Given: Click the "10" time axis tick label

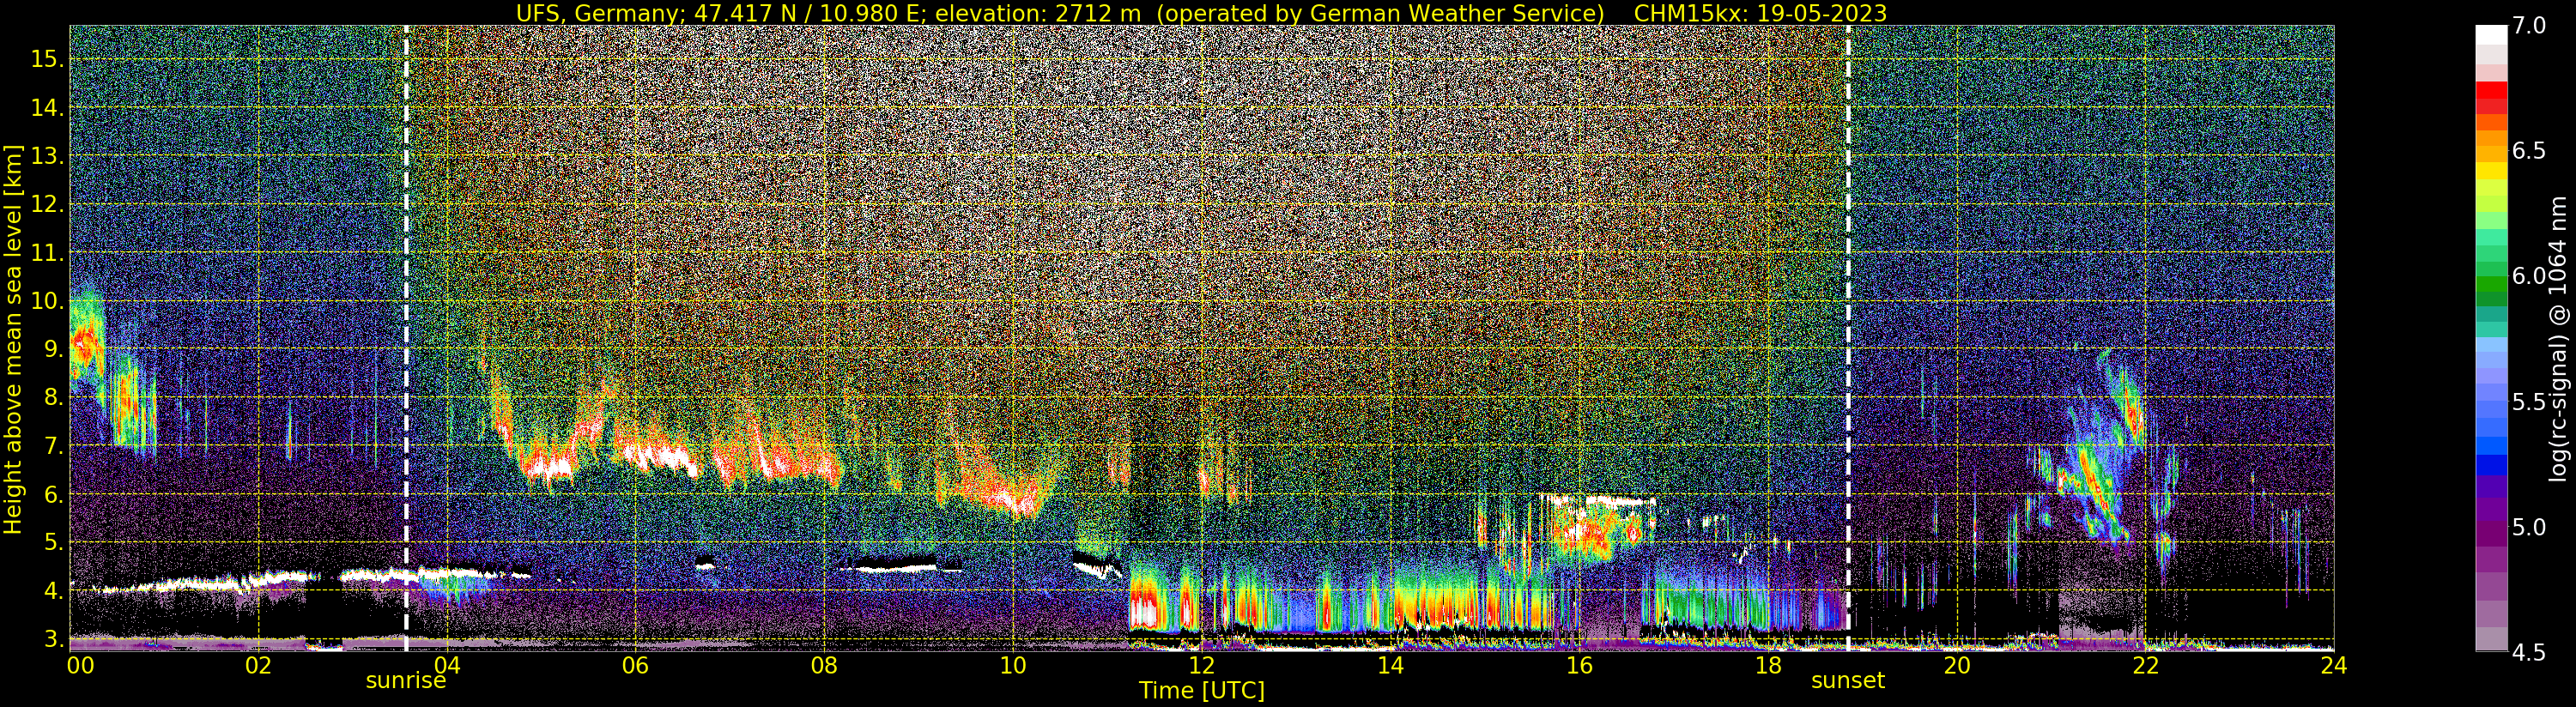Looking at the screenshot, I should coord(1013,664).
